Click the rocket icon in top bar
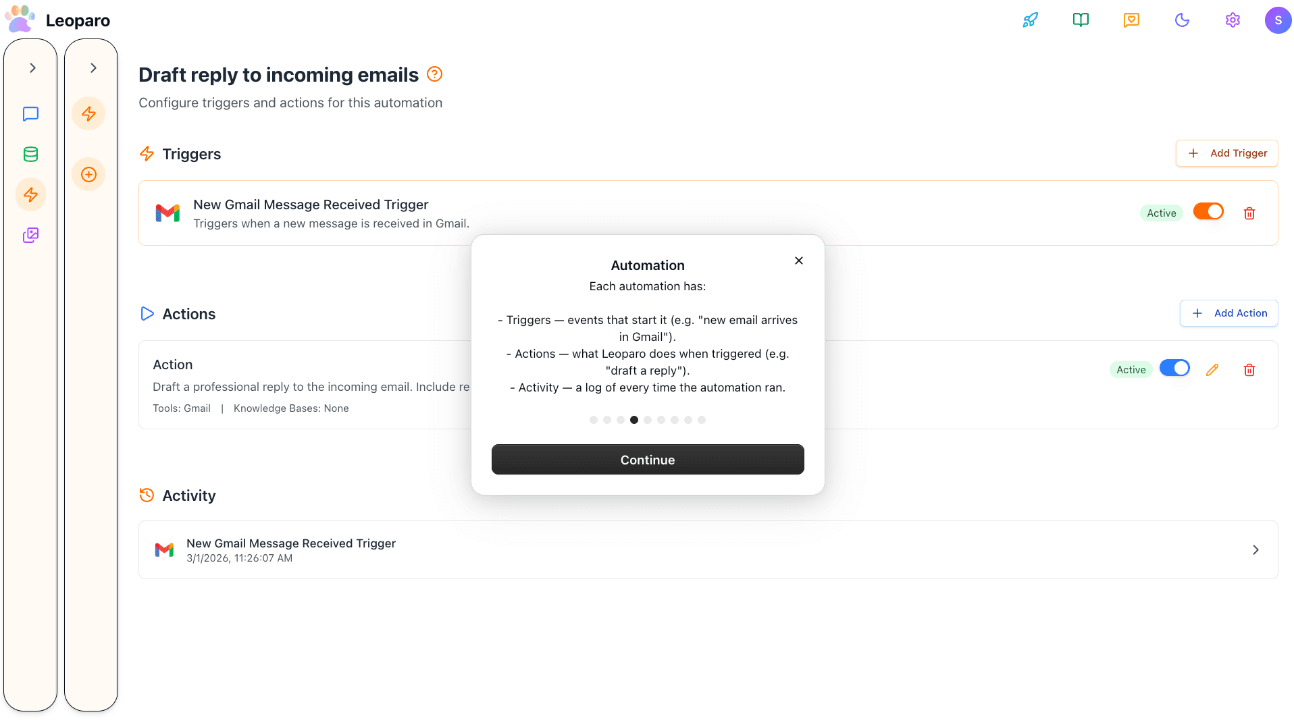 [x=1030, y=20]
